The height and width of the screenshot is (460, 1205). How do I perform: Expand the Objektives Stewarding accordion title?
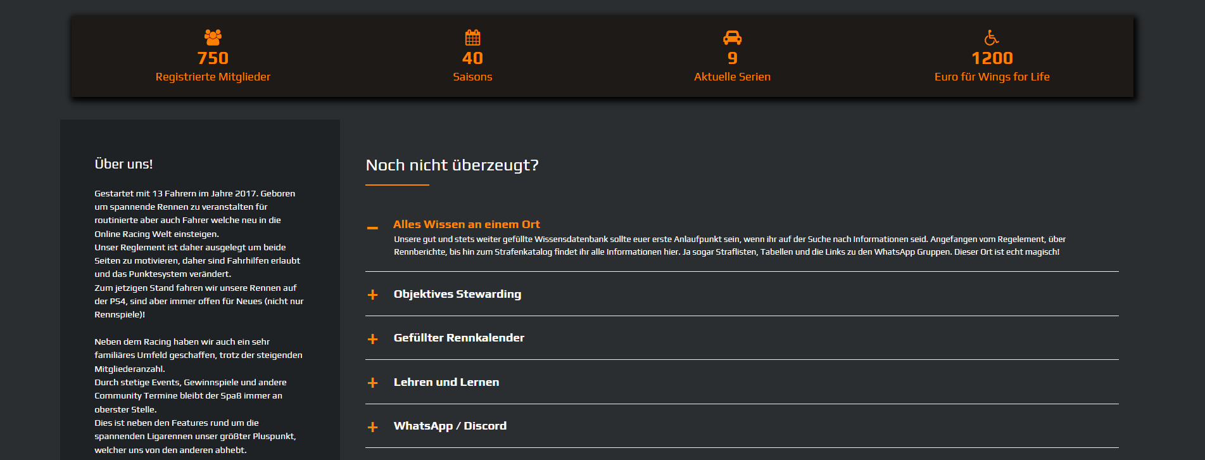tap(457, 294)
